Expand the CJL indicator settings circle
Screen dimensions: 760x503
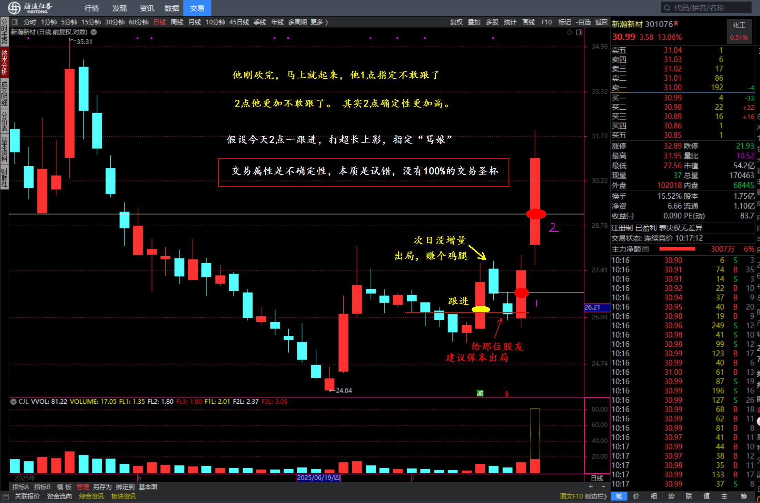pos(13,402)
